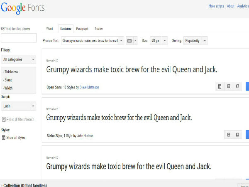This screenshot has height=187, width=249.
Task: Open the Sorting Popularity dropdown
Action: pyautogui.click(x=195, y=41)
